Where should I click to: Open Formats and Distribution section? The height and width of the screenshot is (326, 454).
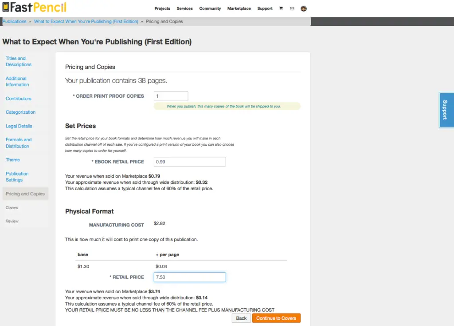point(19,143)
